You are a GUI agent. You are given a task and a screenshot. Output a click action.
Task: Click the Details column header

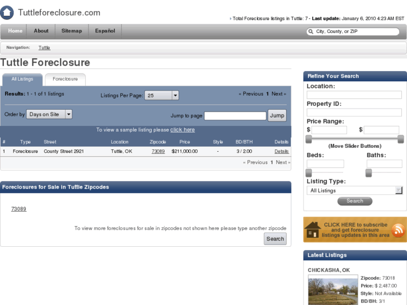282,142
